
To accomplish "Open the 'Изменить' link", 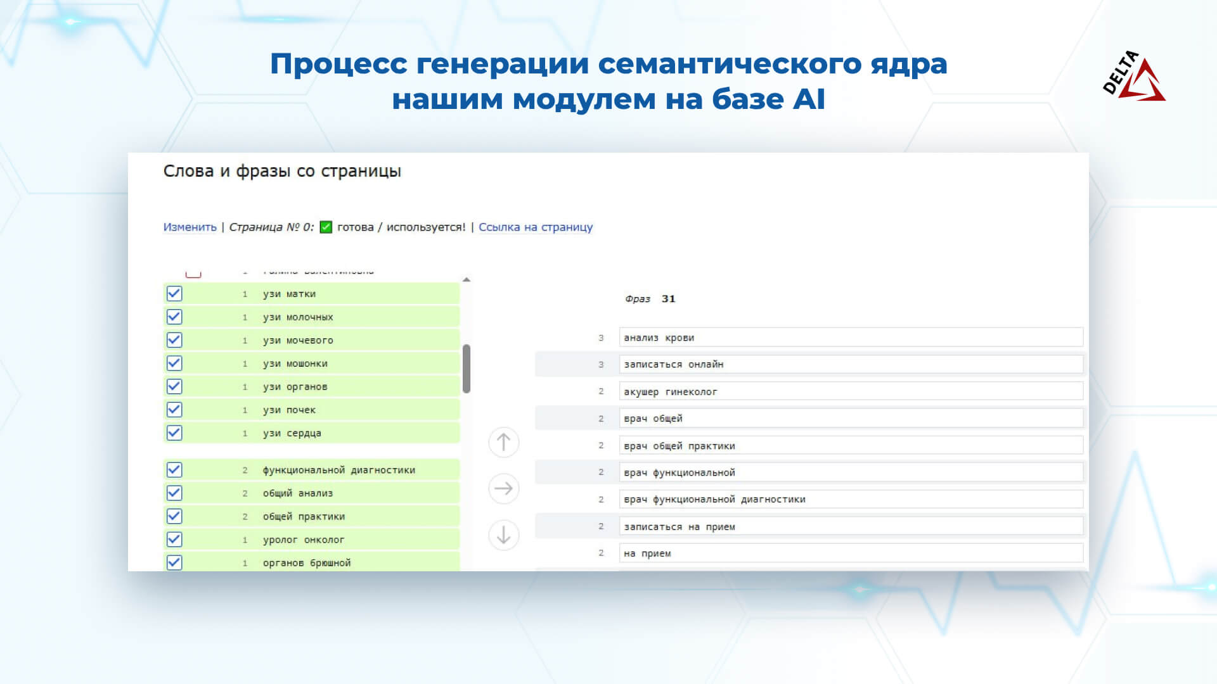I will (190, 227).
